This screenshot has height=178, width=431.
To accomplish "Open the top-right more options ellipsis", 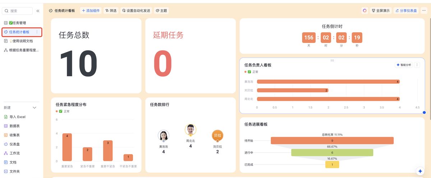I will 424,11.
